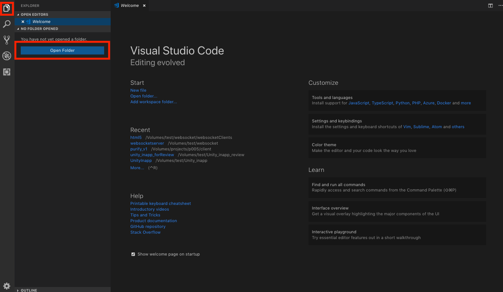The height and width of the screenshot is (292, 503).
Task: Open the Product documentation link
Action: click(154, 221)
